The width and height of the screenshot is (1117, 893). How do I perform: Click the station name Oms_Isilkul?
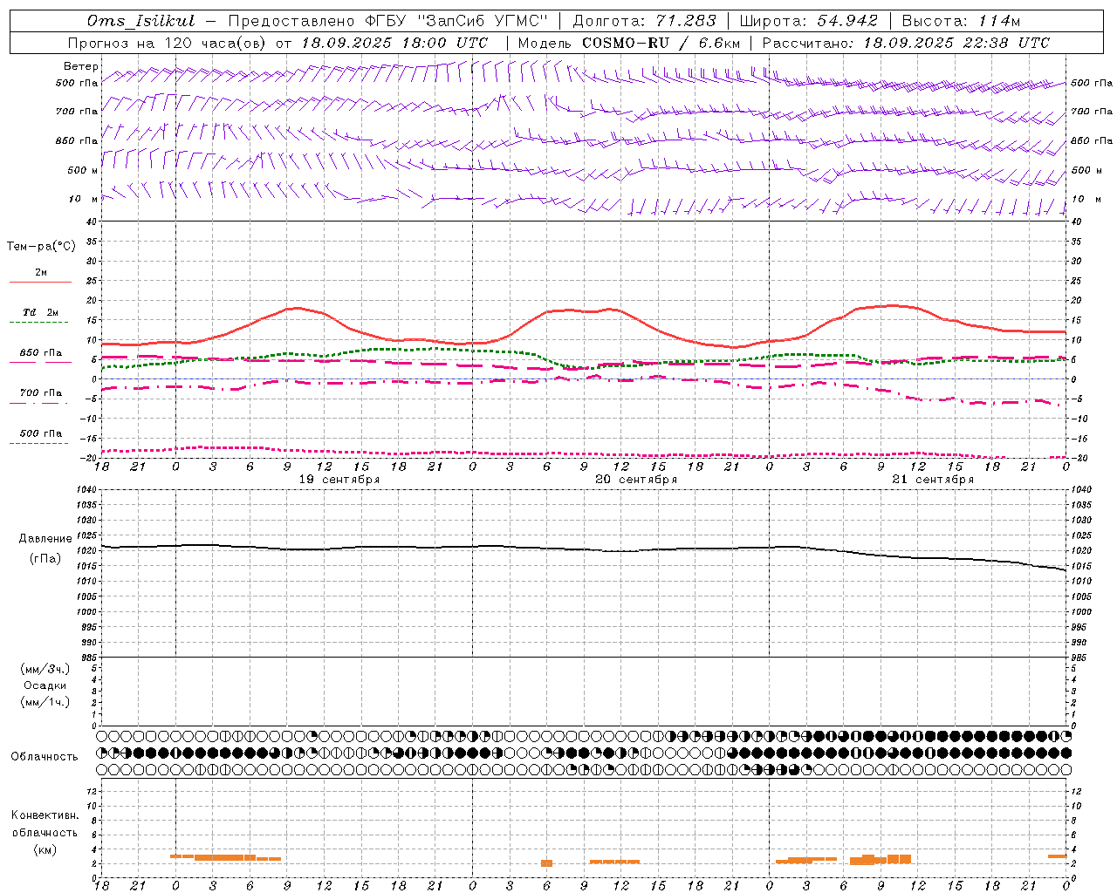pos(141,21)
